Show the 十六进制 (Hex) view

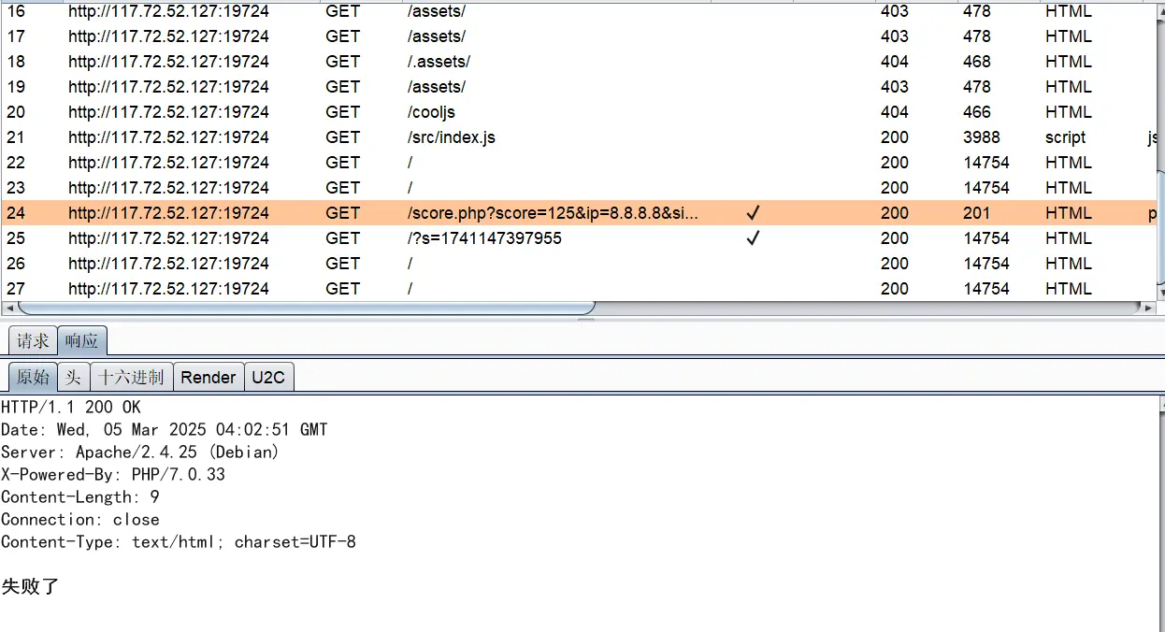(x=131, y=377)
